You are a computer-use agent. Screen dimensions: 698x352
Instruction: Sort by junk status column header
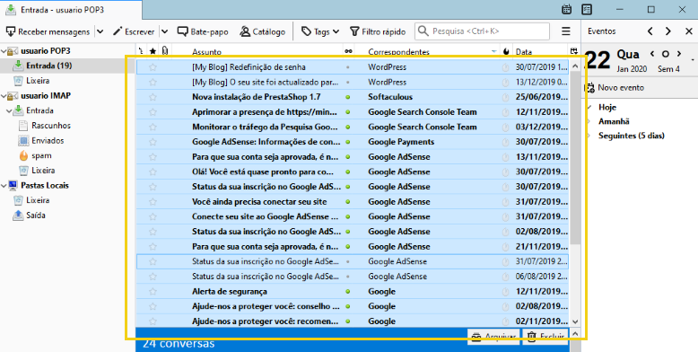click(x=506, y=52)
